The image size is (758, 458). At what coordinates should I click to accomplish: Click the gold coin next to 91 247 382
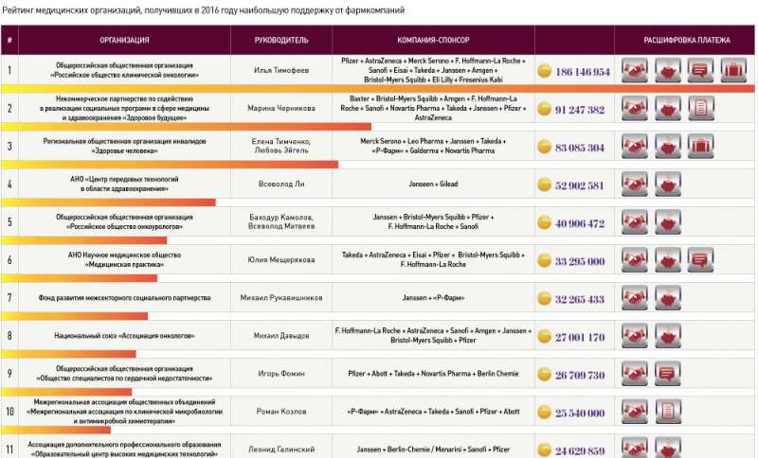tap(544, 109)
